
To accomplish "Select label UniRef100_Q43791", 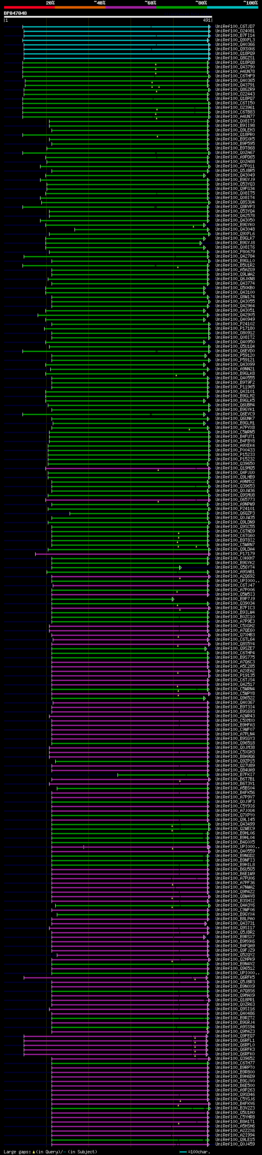I will click(235, 85).
